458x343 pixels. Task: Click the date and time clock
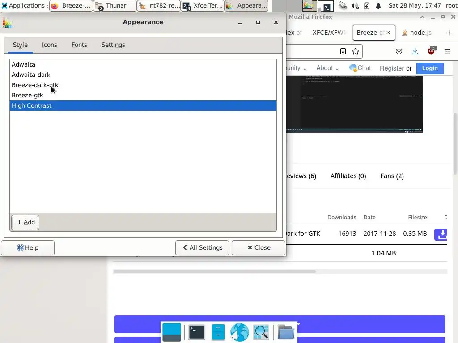click(x=415, y=5)
